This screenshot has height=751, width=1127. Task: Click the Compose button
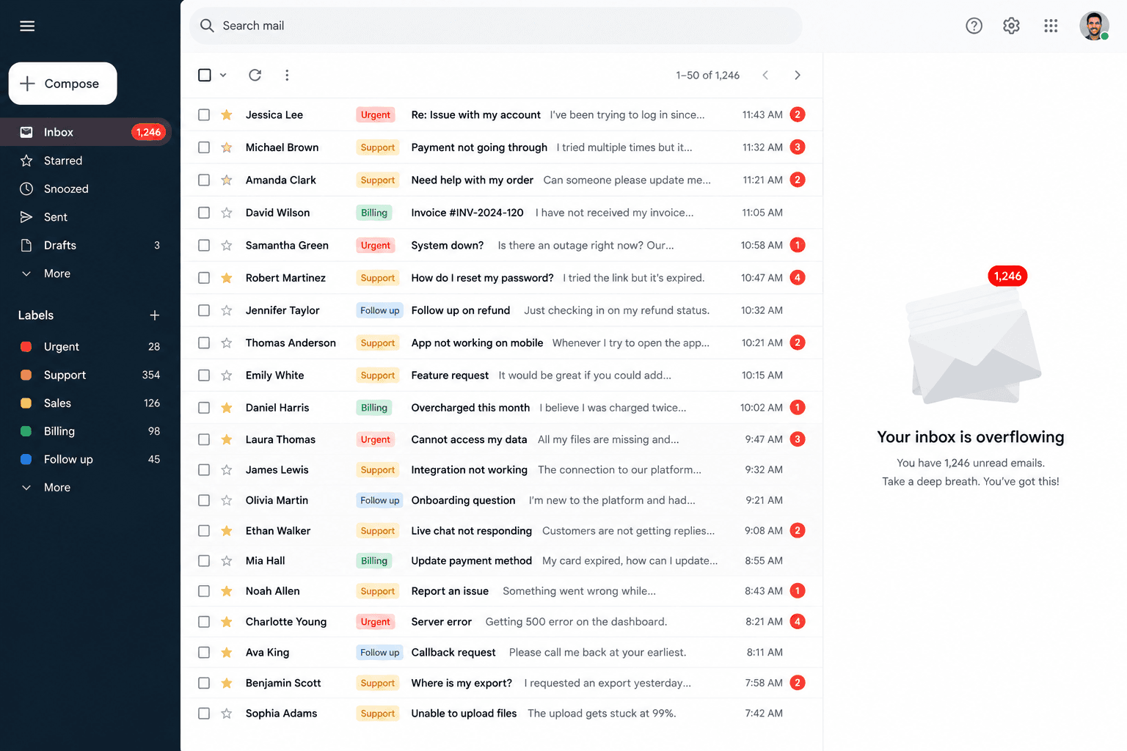click(x=63, y=84)
